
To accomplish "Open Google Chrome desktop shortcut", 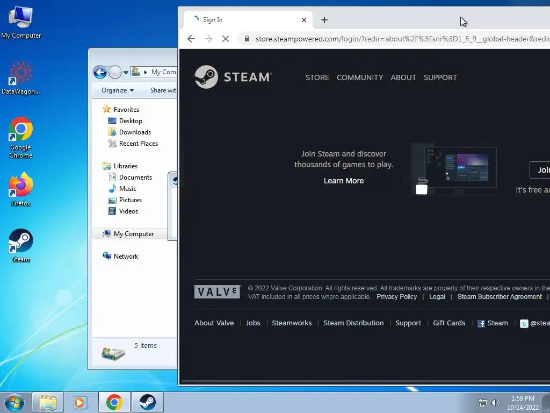I will click(x=21, y=138).
